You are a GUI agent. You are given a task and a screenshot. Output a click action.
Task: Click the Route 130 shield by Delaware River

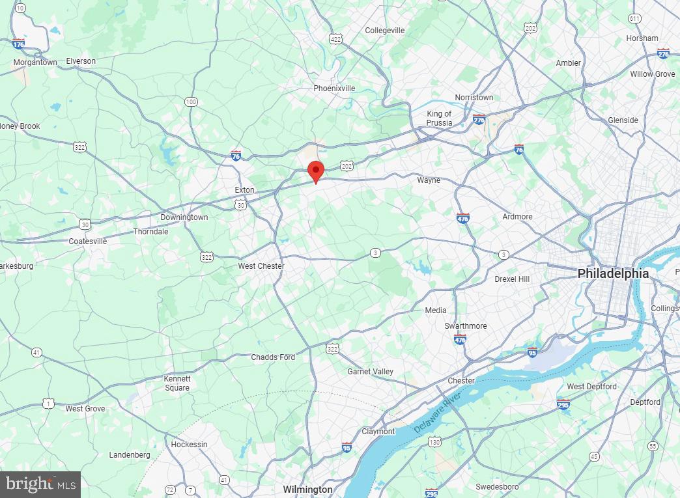pyautogui.click(x=434, y=442)
